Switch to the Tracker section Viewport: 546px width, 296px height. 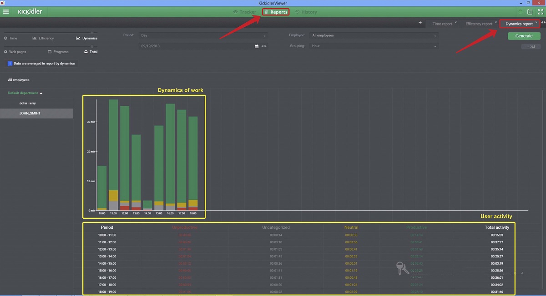[245, 12]
